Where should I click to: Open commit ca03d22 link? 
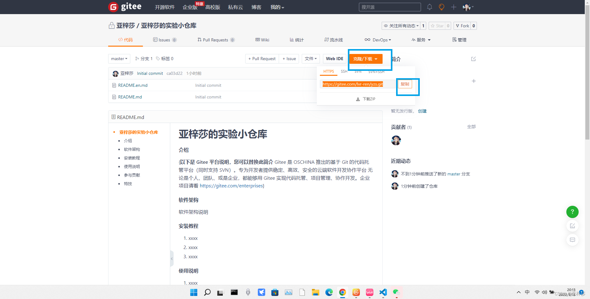click(x=175, y=73)
